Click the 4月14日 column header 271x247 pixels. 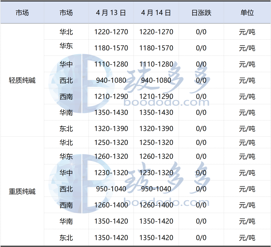click(156, 13)
